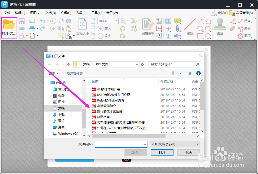Viewport: 258px width, 174px height.
Task: Open the 编辑(E) menu
Action: (20, 13)
